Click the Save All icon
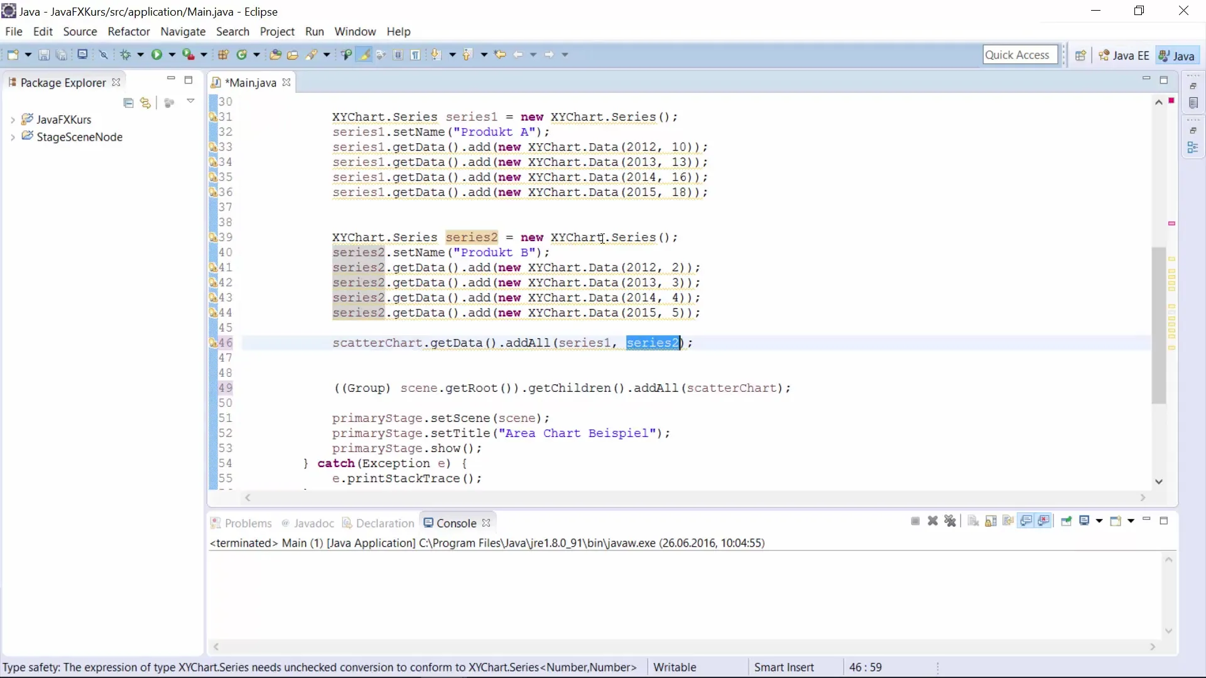Screen dimensions: 1206x678 [62, 55]
